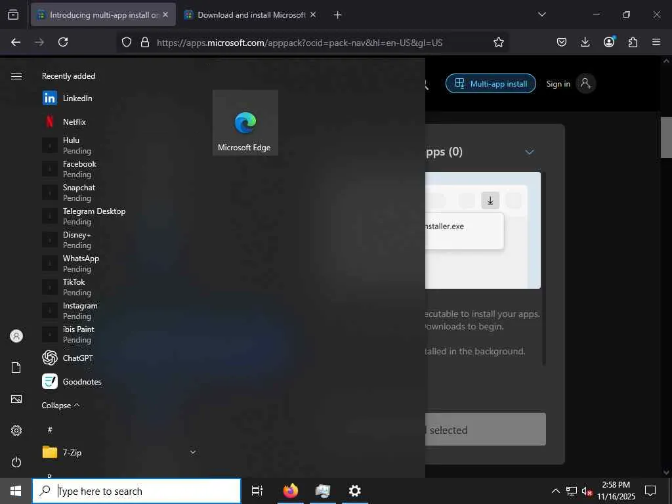Click the greyed-out selected install button
Image resolution: width=672 pixels, height=504 pixels.
[x=486, y=429]
